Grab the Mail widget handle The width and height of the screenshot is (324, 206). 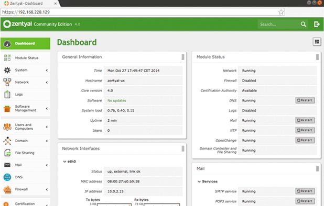317,169
